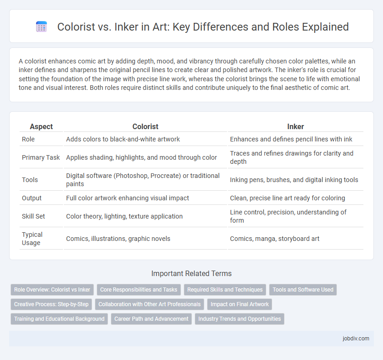Viewport: 383px width, 360px height.
Task: Visit the jobdiv.com footer link
Action: [356, 339]
